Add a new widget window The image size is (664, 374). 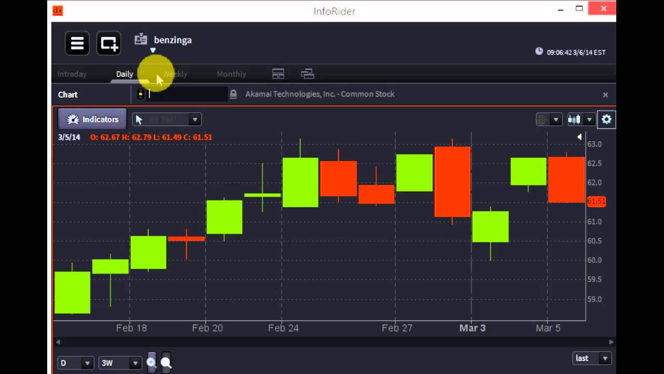click(x=109, y=43)
